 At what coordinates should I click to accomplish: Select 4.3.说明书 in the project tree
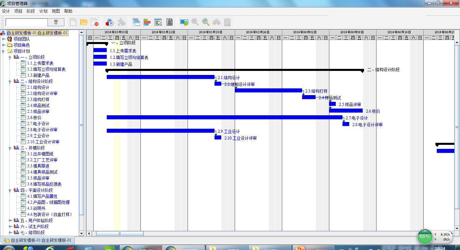pos(36,208)
